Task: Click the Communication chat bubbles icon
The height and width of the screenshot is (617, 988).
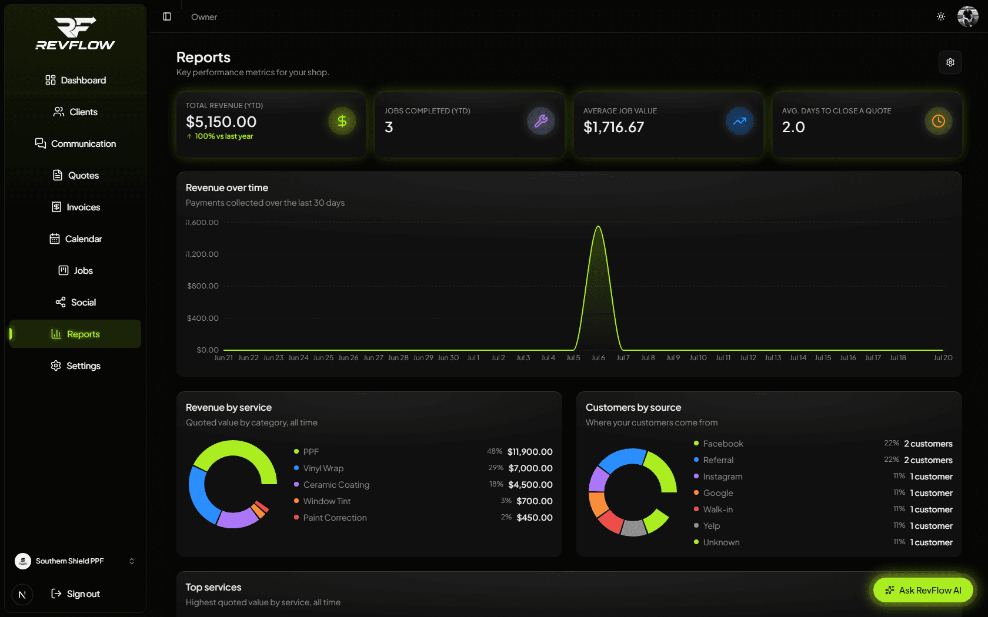Action: click(x=41, y=143)
